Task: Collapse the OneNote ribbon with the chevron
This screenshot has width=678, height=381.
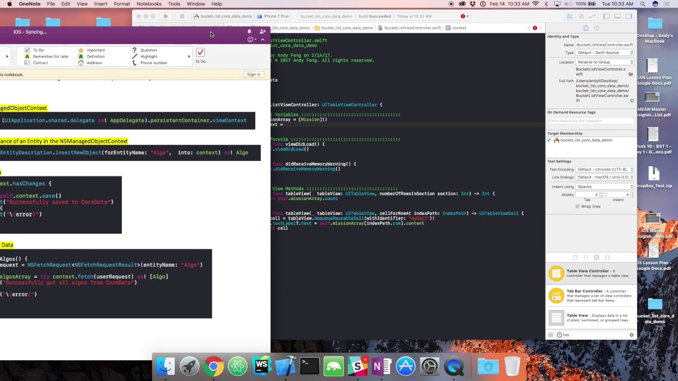Action: click(x=263, y=40)
